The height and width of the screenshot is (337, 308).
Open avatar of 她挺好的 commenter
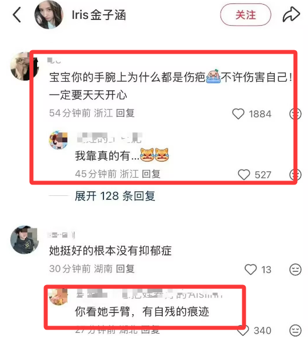(x=25, y=240)
